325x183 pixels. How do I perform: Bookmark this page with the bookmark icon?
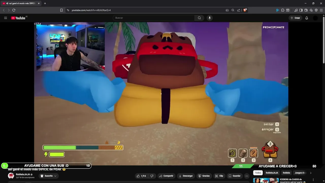(x=61, y=10)
